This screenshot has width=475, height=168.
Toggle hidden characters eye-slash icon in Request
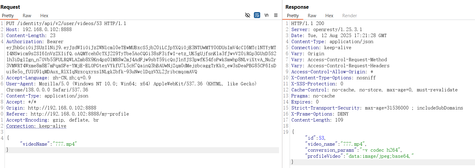[x=247, y=15]
